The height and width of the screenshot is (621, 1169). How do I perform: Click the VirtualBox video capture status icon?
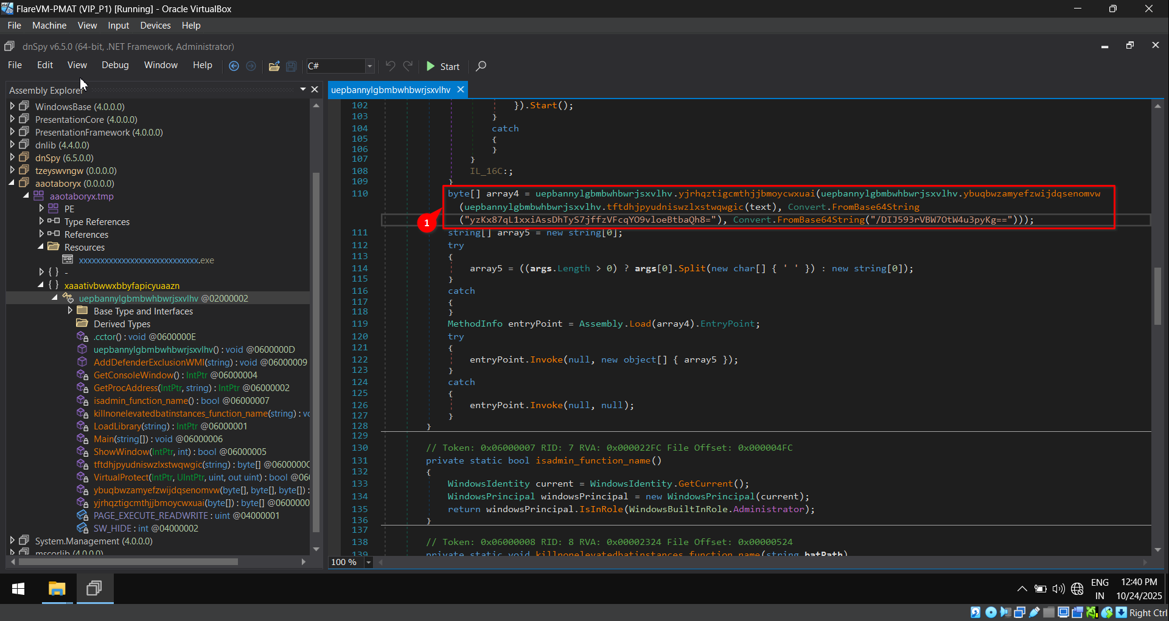[x=1077, y=612]
